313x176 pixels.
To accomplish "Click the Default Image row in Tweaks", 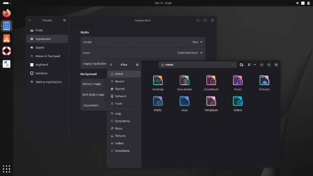I will click(x=93, y=84).
